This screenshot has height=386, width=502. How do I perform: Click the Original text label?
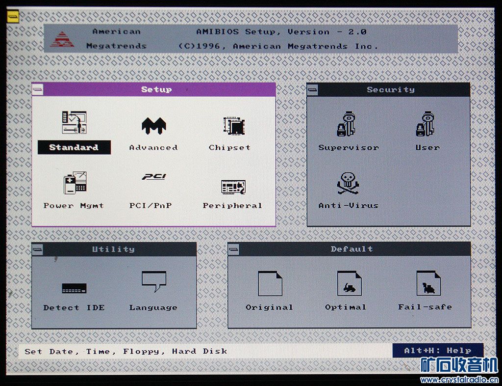(x=269, y=307)
